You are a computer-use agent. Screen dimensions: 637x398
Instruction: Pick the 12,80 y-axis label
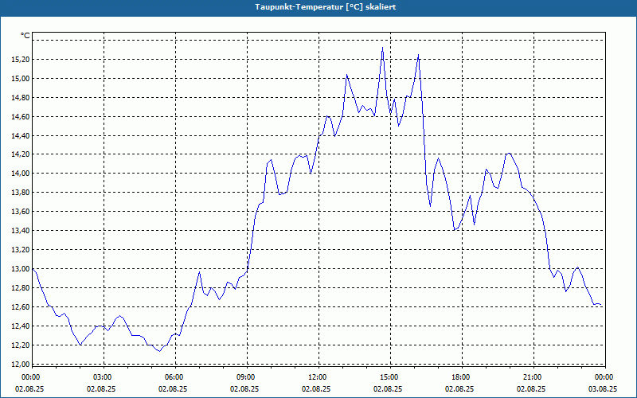(x=21, y=288)
